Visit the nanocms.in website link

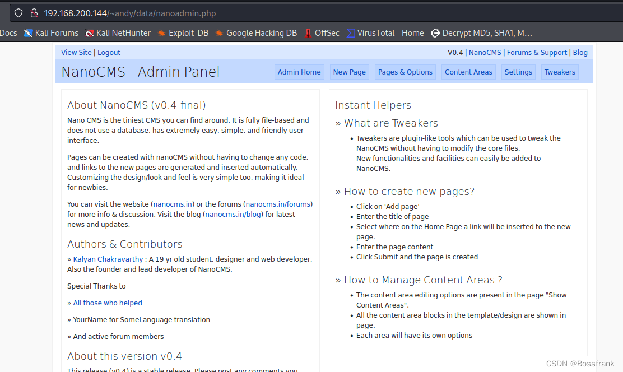(173, 204)
